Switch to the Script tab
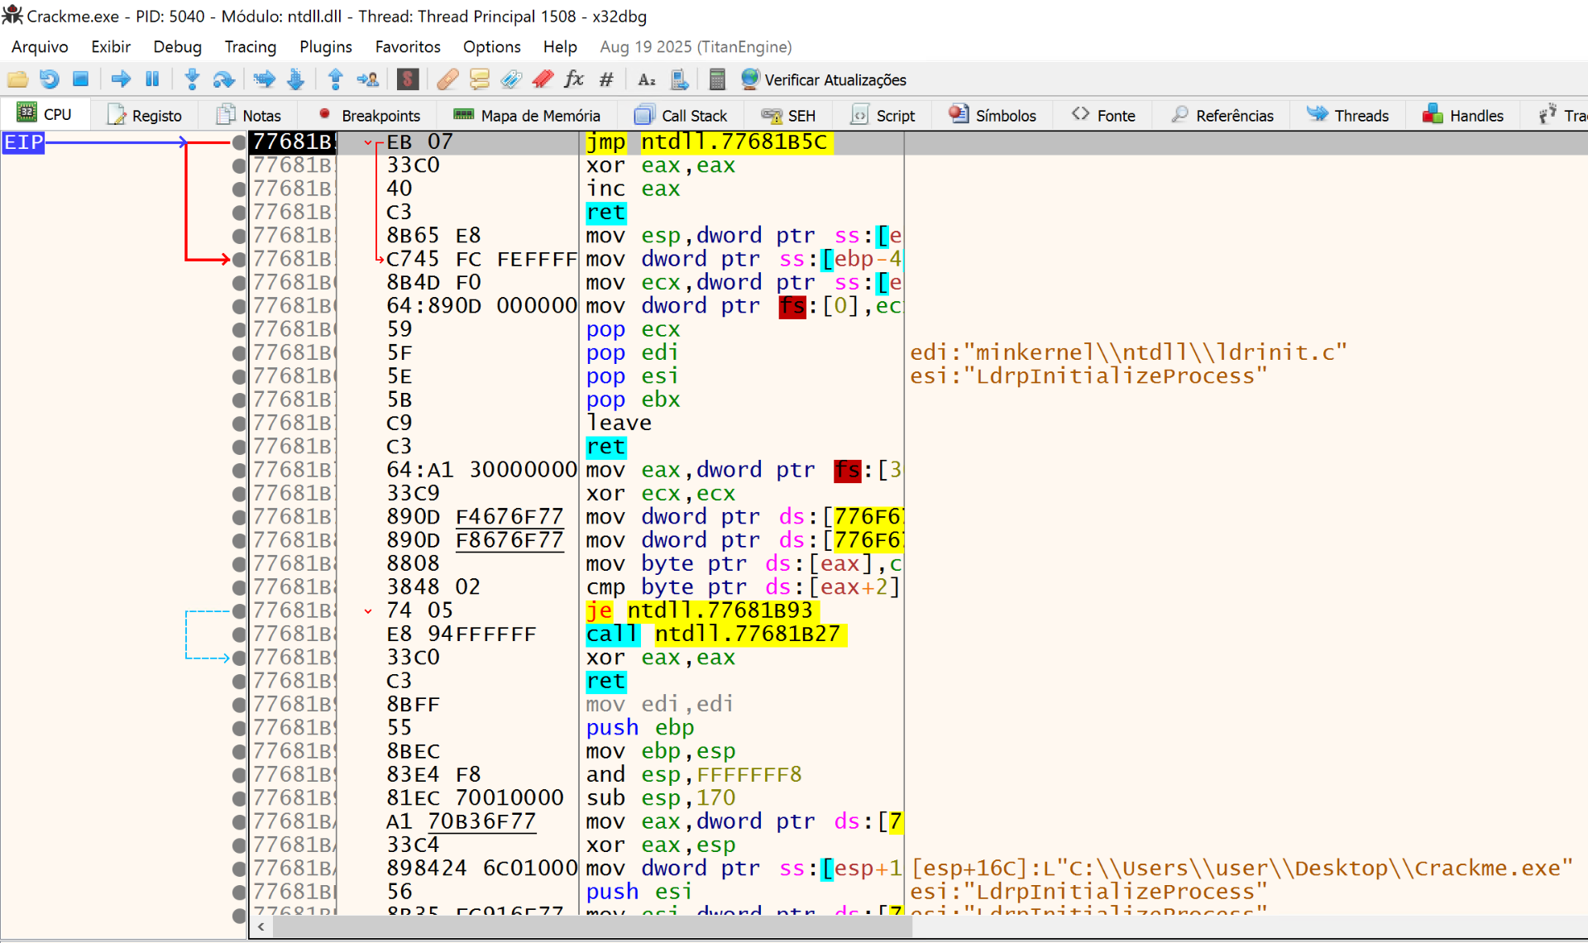The height and width of the screenshot is (943, 1588). [x=882, y=115]
